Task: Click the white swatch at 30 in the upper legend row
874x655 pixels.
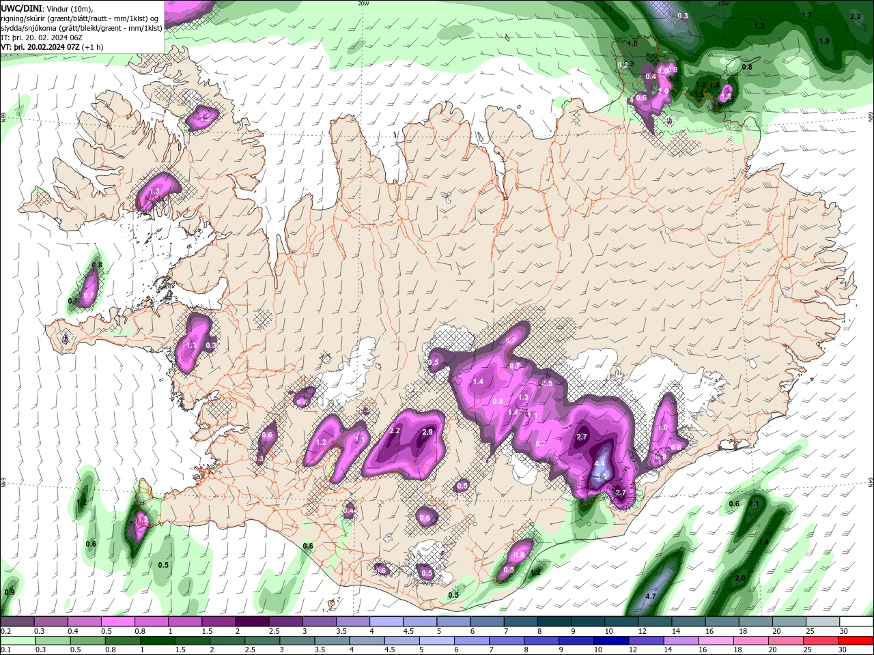Action: (856, 622)
